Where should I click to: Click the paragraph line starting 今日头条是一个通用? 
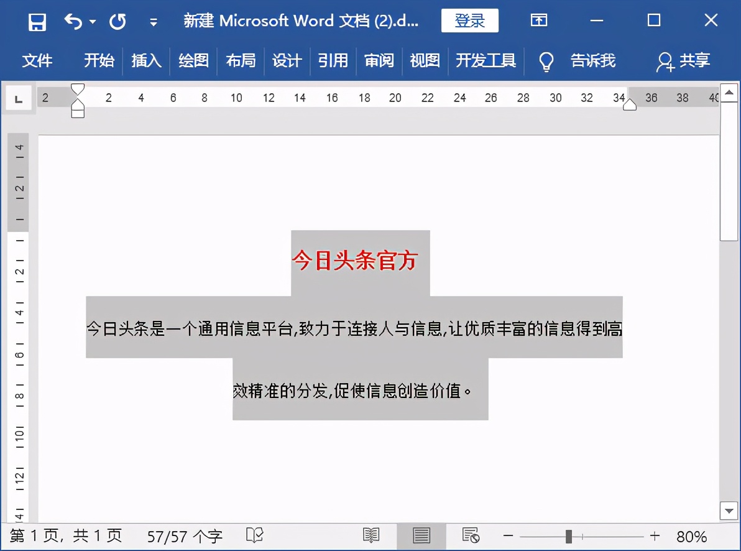(354, 328)
